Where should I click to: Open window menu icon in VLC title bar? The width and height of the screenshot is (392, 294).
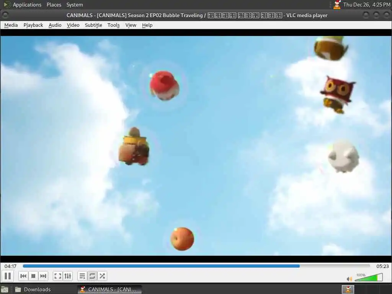(5, 15)
